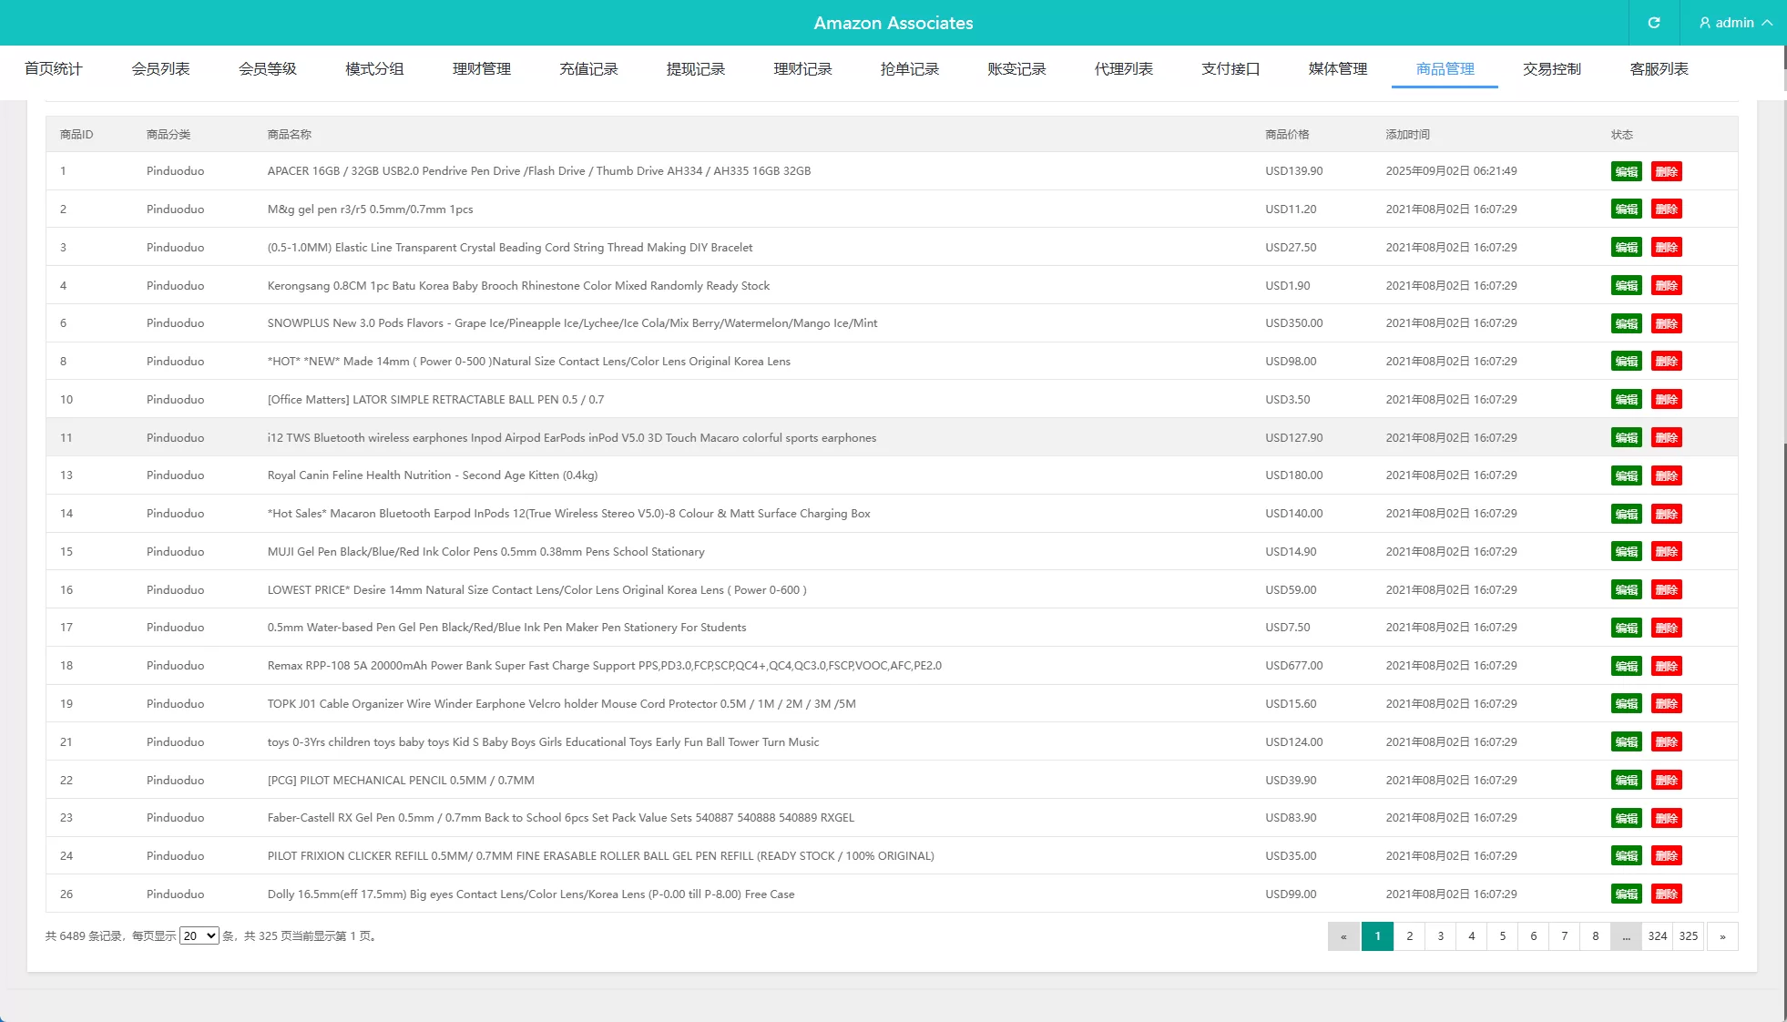Edit the Royal Canin Feline product row
Viewport: 1787px width, 1022px height.
click(x=1626, y=475)
